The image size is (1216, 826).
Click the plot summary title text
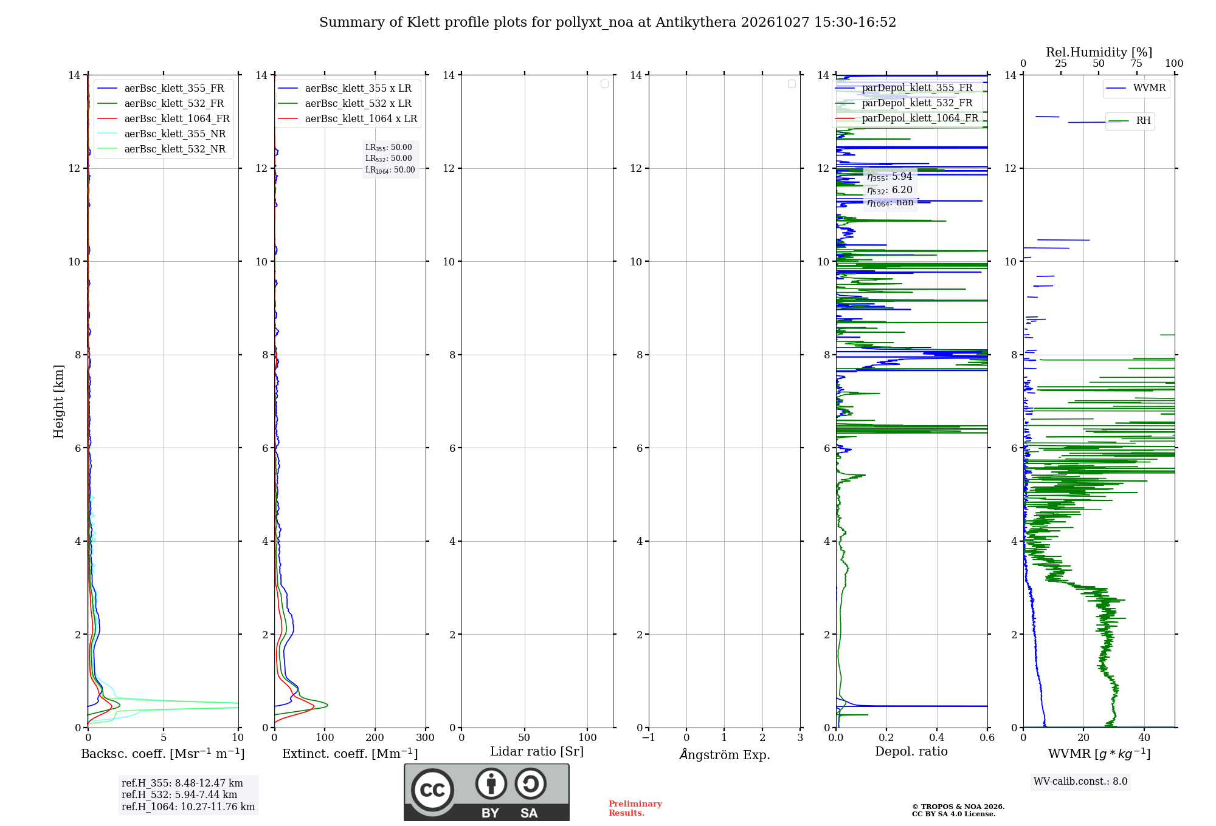point(607,22)
